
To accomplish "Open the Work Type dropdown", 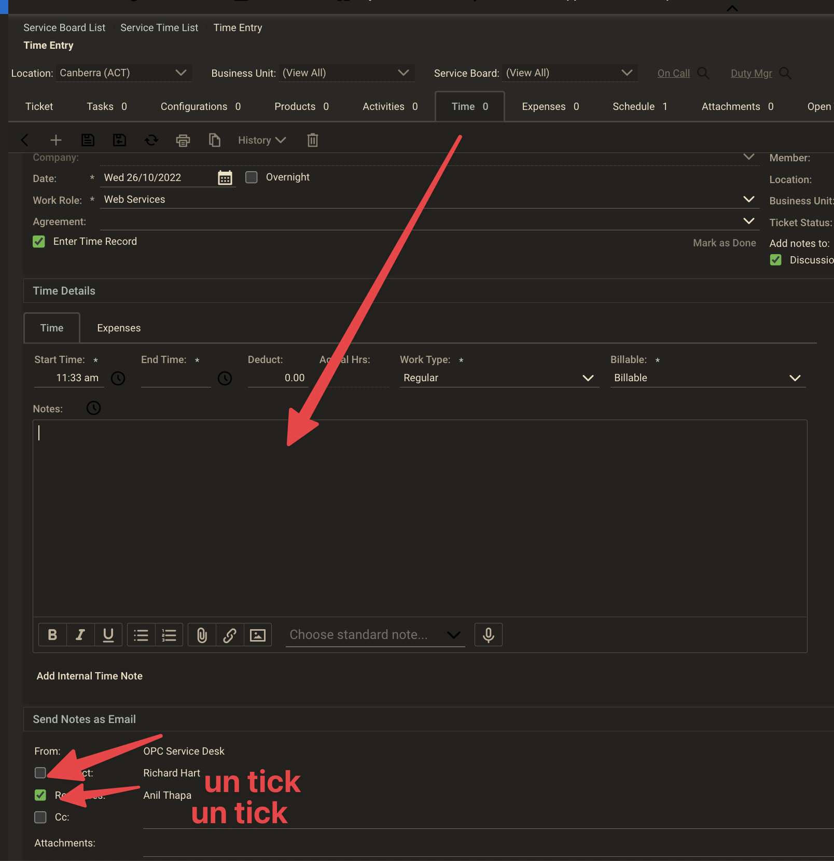I will pos(498,378).
